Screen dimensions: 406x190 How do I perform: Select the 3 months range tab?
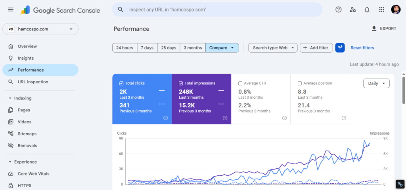[193, 48]
